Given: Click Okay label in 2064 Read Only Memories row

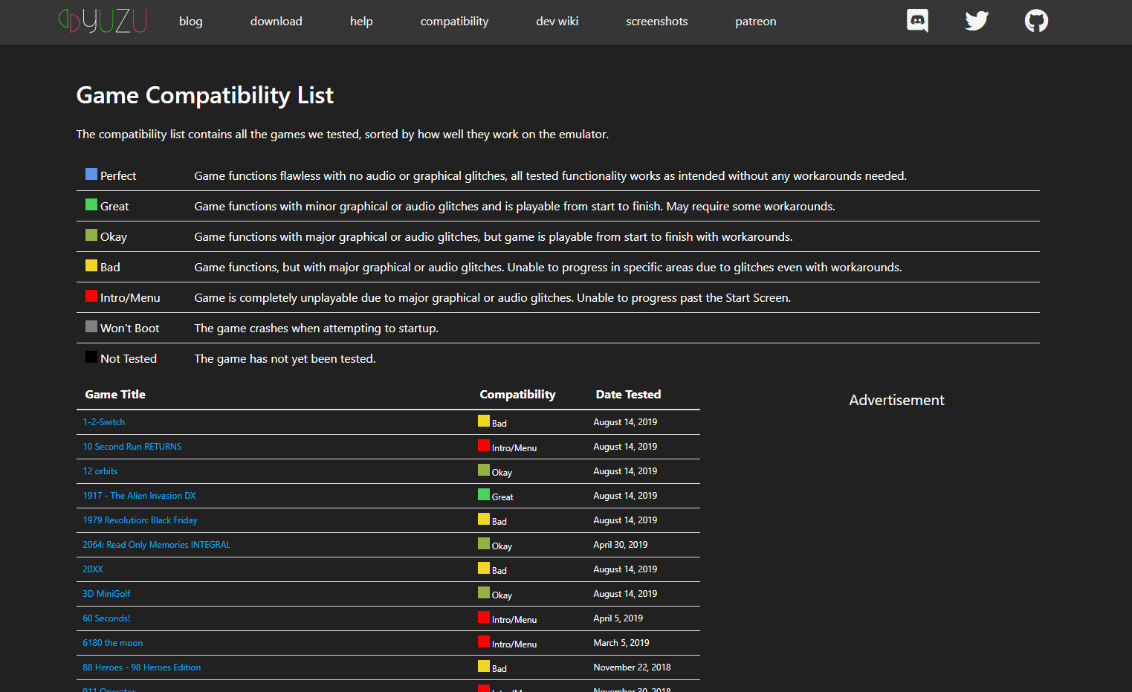Looking at the screenshot, I should (x=502, y=546).
